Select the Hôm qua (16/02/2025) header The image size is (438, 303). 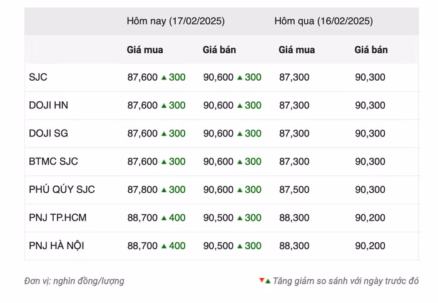coord(323,21)
